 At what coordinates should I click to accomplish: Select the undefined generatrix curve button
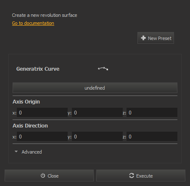tap(95, 88)
